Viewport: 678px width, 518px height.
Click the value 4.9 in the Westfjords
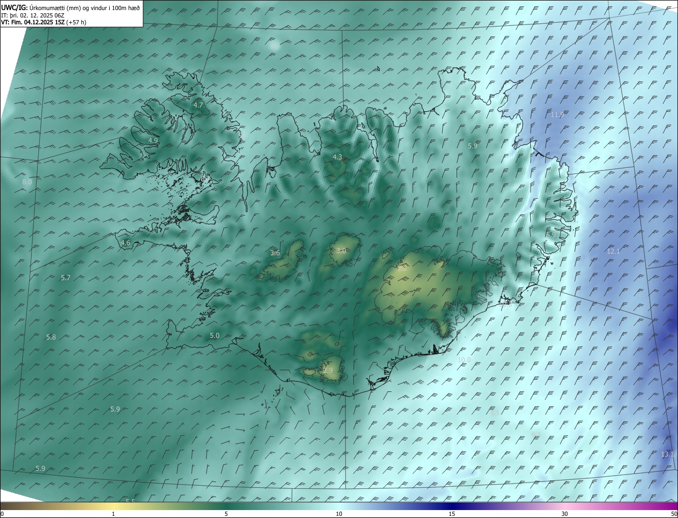point(153,140)
